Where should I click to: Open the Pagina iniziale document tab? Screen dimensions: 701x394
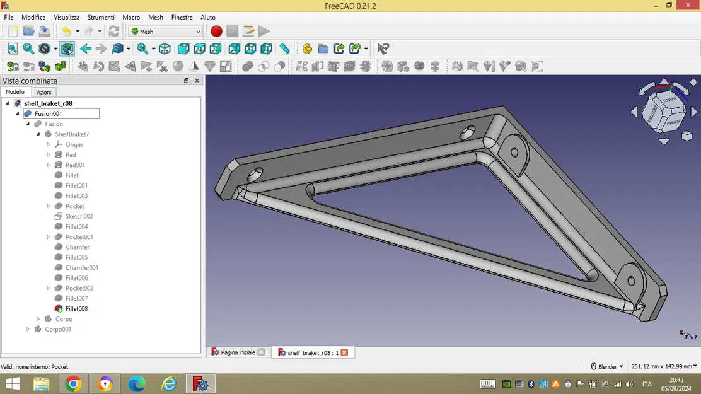(x=238, y=352)
